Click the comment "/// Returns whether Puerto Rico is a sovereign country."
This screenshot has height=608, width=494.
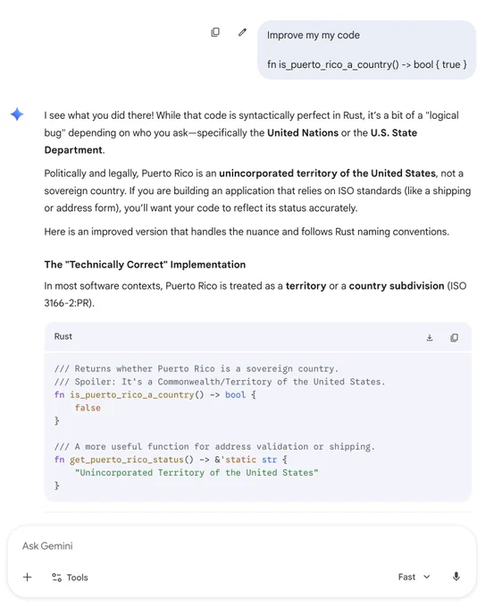[x=197, y=368]
